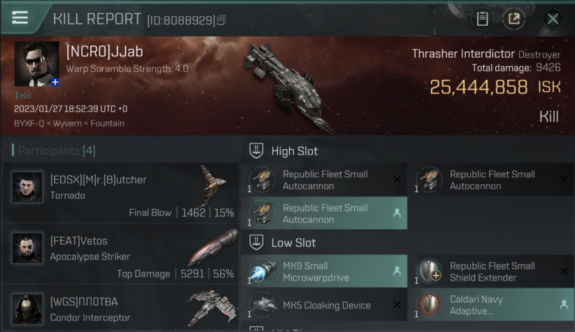Select the highlighted Republic Fleet Small Autocannon row

[324, 213]
